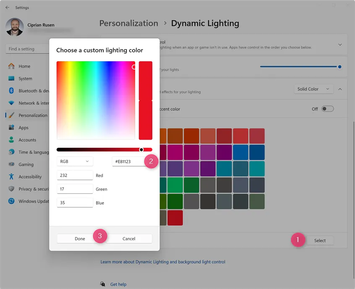
Task: Click the hex color code field
Action: [x=128, y=161]
